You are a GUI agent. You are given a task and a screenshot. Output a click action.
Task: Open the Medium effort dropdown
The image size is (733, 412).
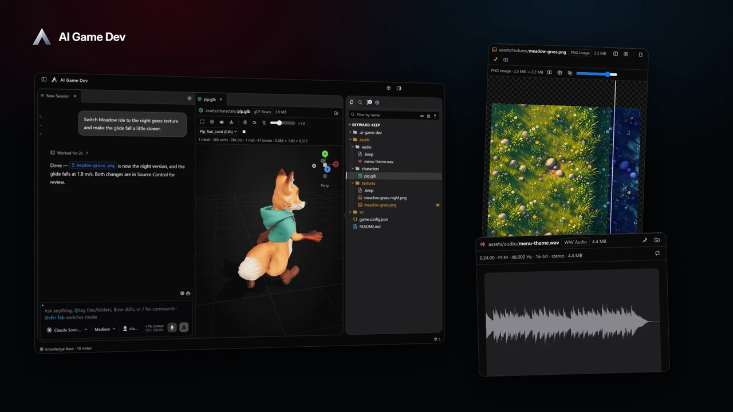click(105, 329)
